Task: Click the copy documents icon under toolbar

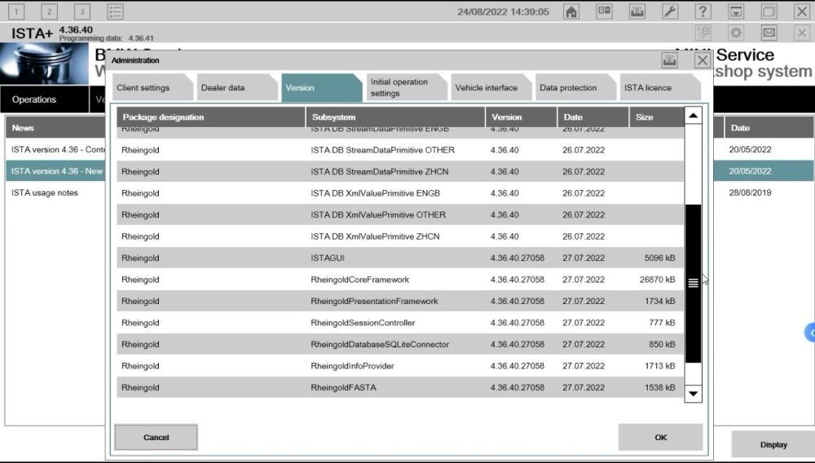Action: point(703,33)
